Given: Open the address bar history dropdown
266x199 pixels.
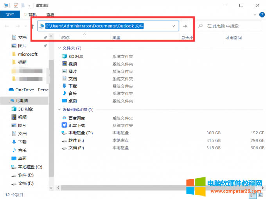Looking at the screenshot, I should [174, 26].
